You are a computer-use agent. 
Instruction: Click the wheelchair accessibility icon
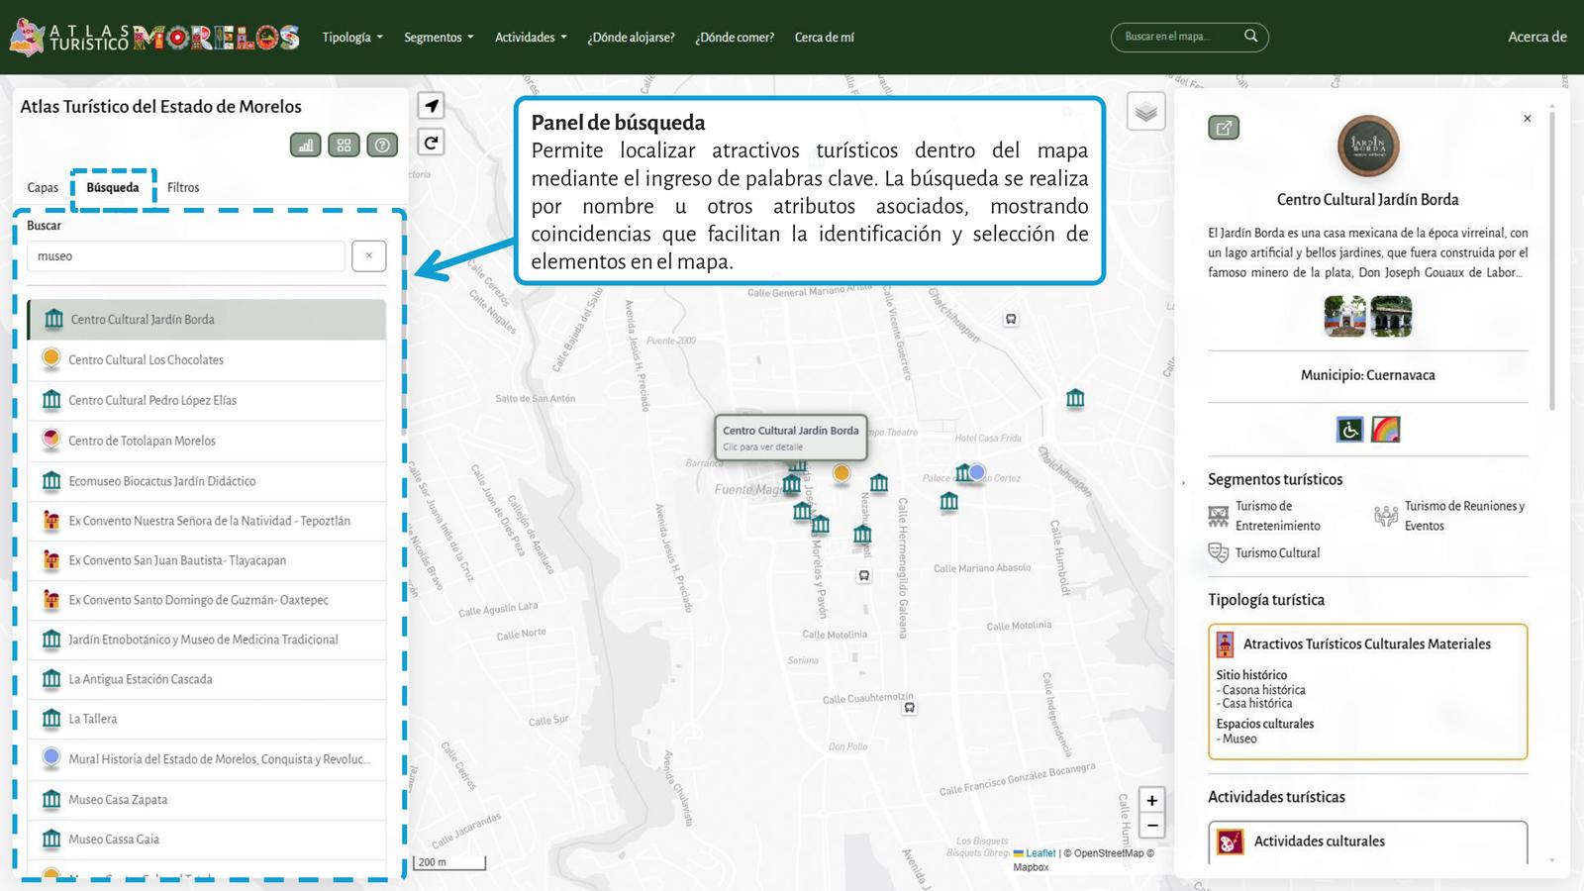1349,430
